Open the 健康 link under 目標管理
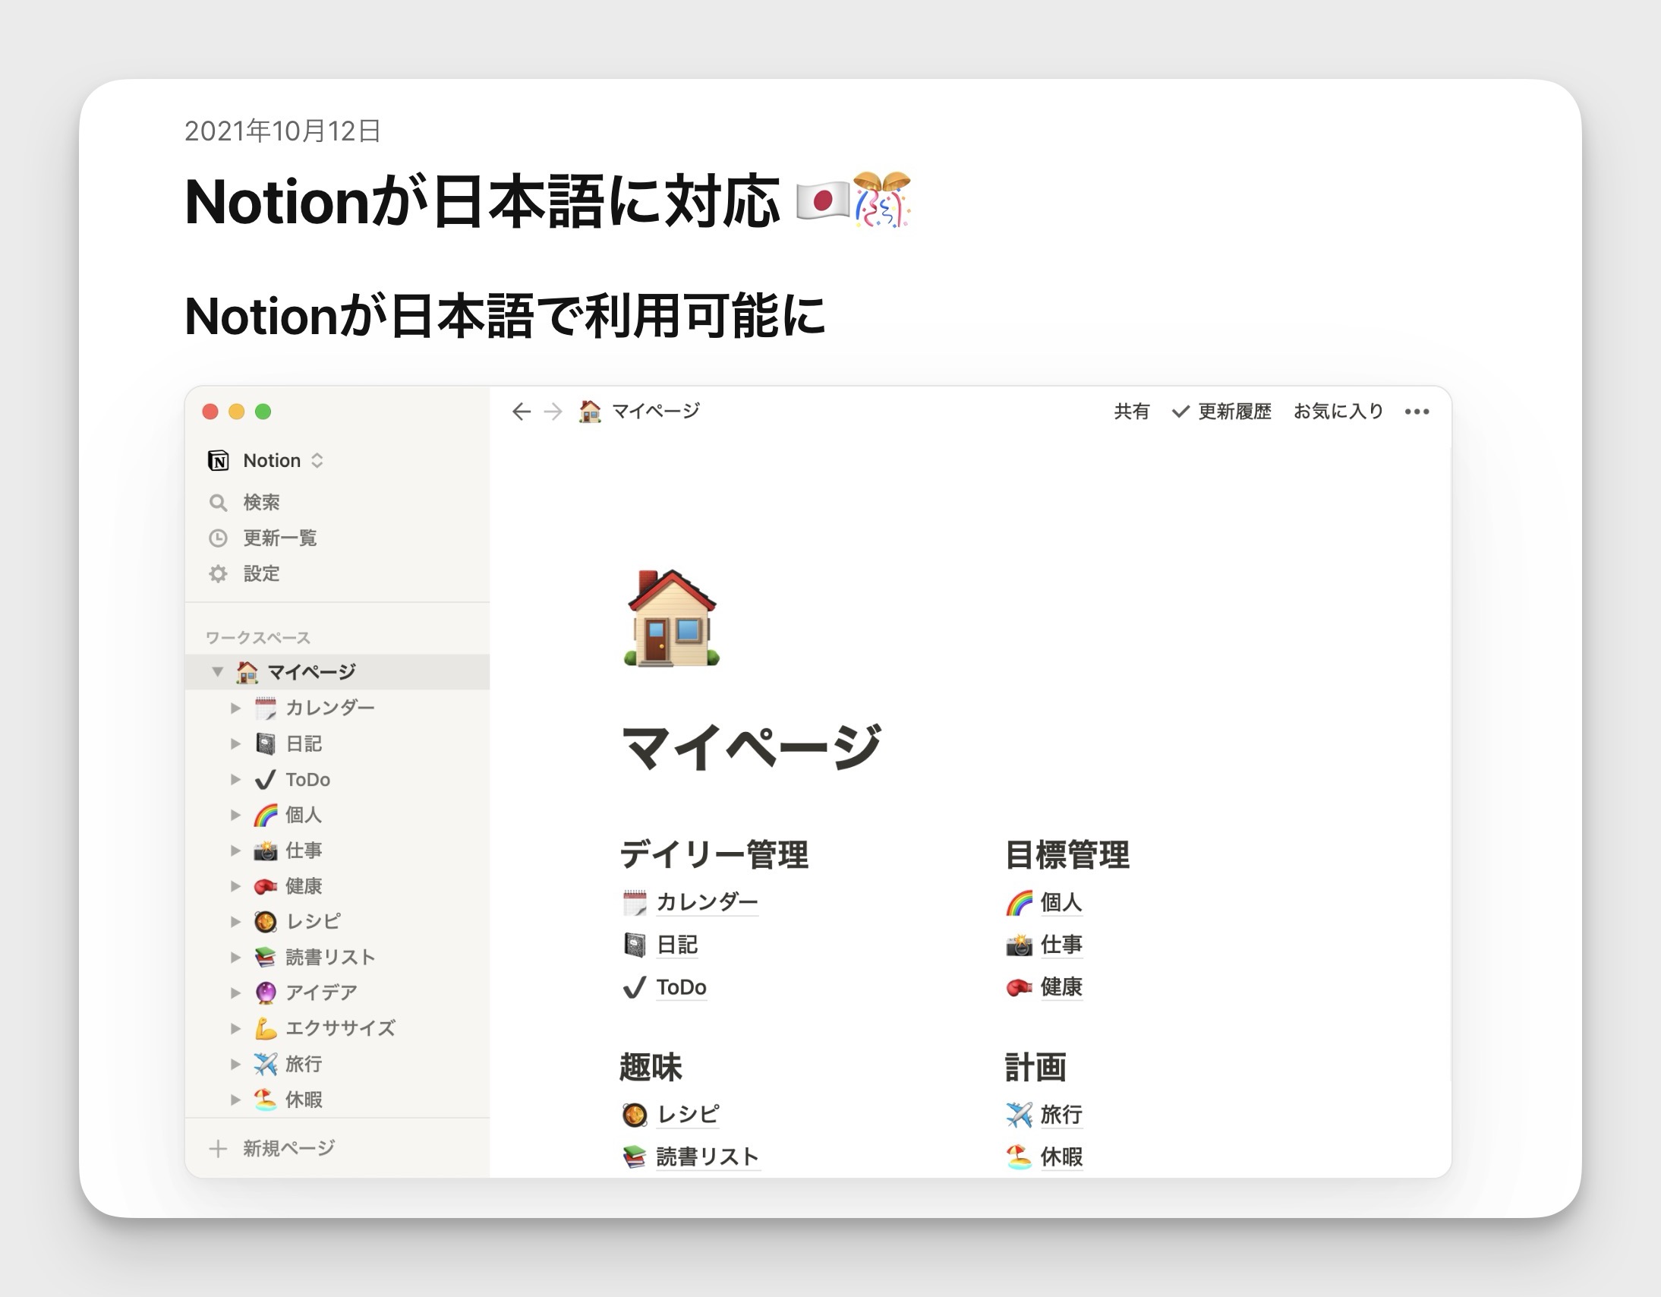This screenshot has width=1661, height=1297. pyautogui.click(x=1061, y=987)
